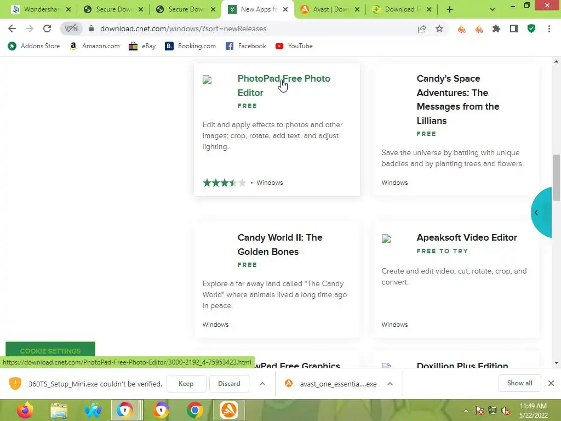Open Cookie Settings button
This screenshot has height=421, width=561.
(50, 350)
